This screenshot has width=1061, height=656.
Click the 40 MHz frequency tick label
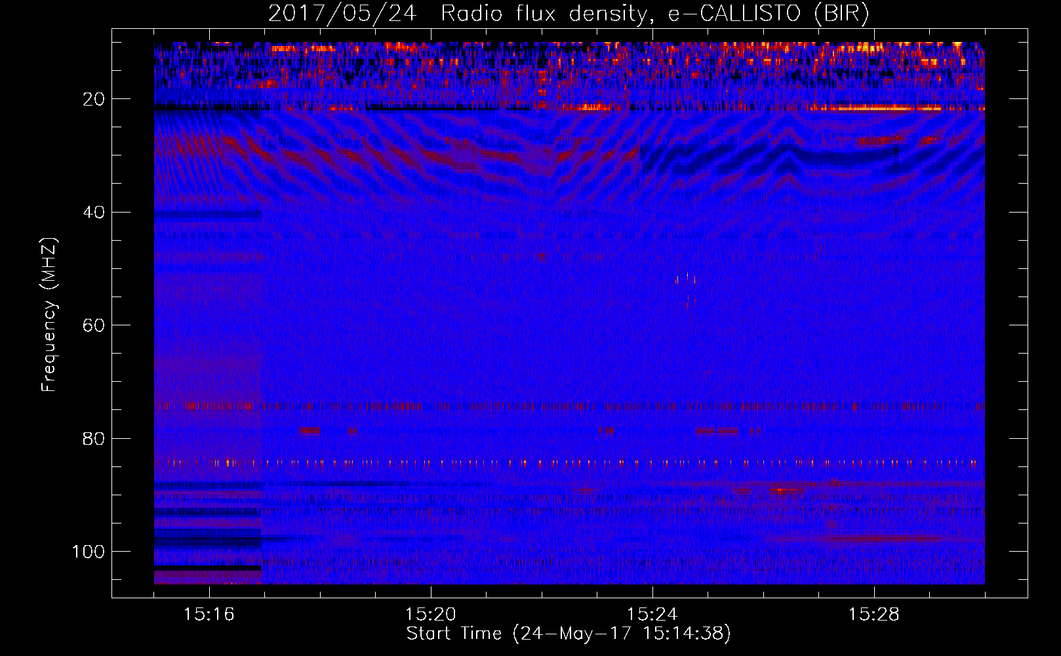coord(94,213)
